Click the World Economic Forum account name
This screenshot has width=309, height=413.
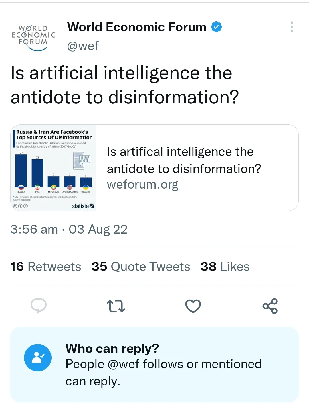(136, 27)
